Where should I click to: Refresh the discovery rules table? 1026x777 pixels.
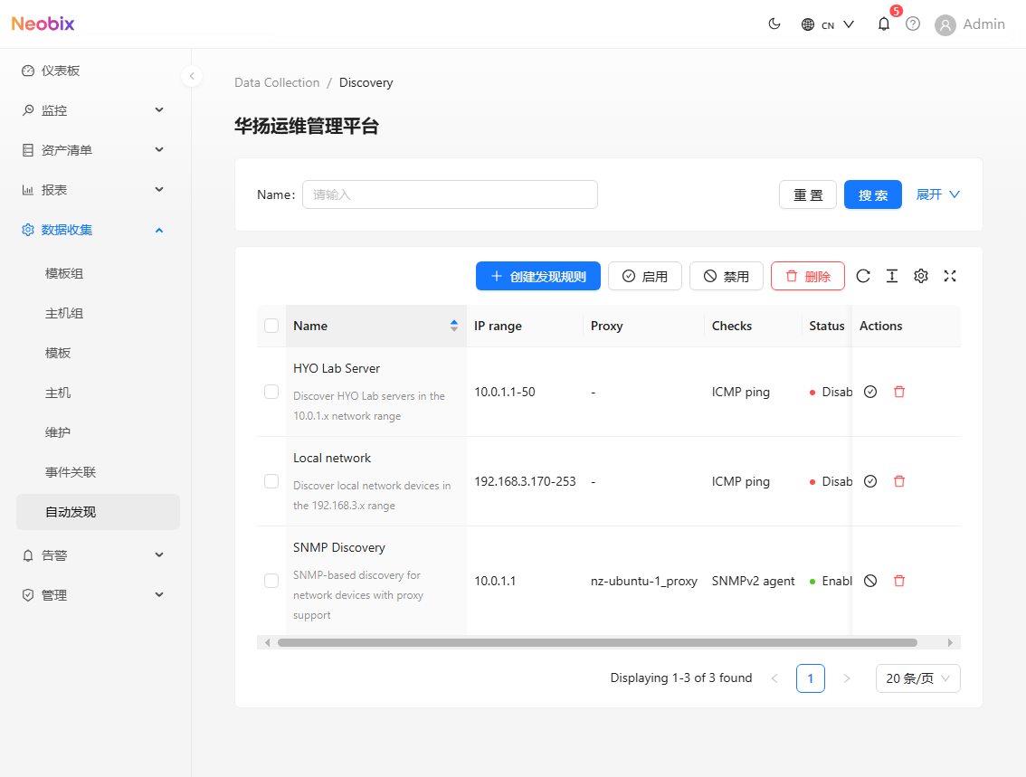[863, 276]
